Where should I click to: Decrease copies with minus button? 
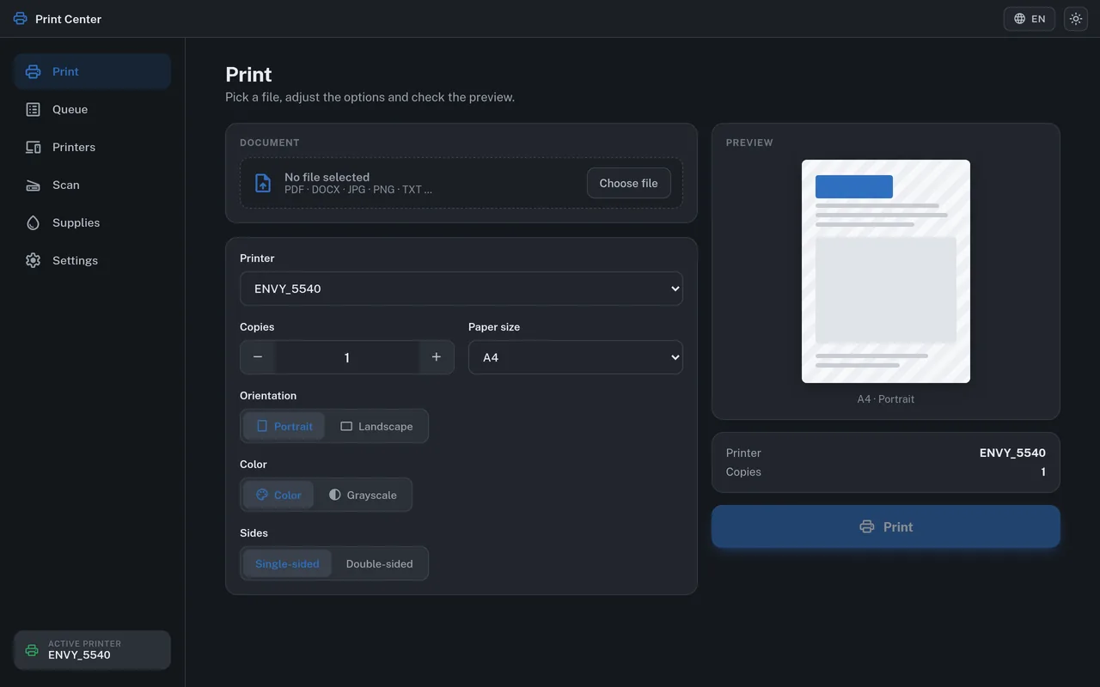coord(258,357)
